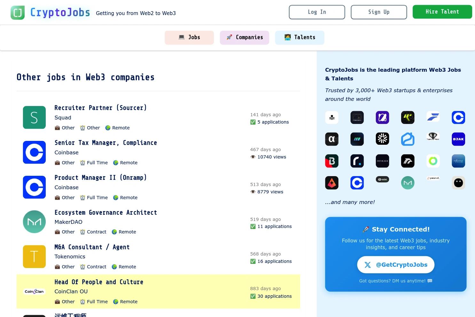Click Coinbase logo beside Product Manager II job
Image resolution: width=475 pixels, height=317 pixels.
tap(34, 187)
